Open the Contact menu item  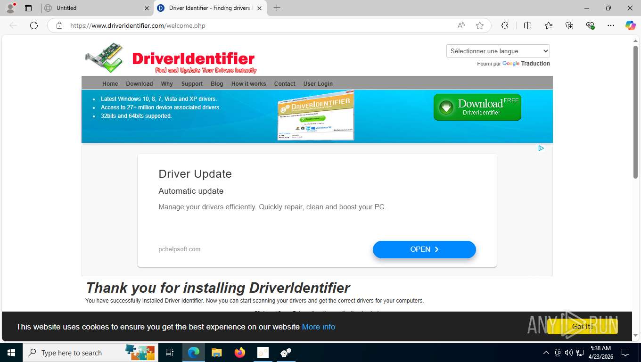tap(285, 83)
